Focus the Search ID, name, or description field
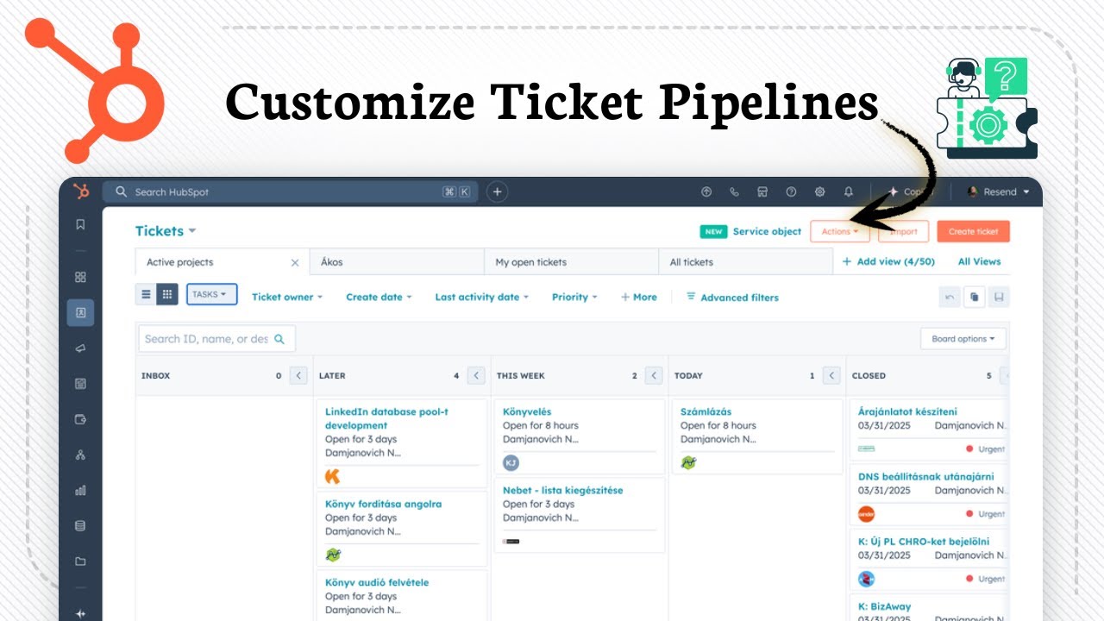The width and height of the screenshot is (1104, 621). 216,339
